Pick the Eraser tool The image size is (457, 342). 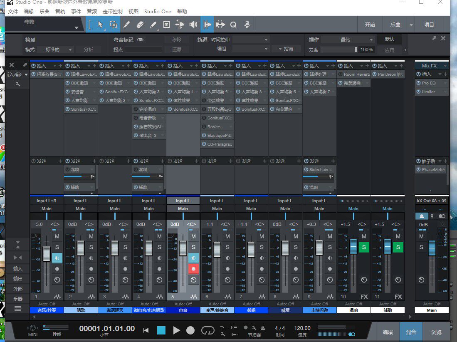140,25
